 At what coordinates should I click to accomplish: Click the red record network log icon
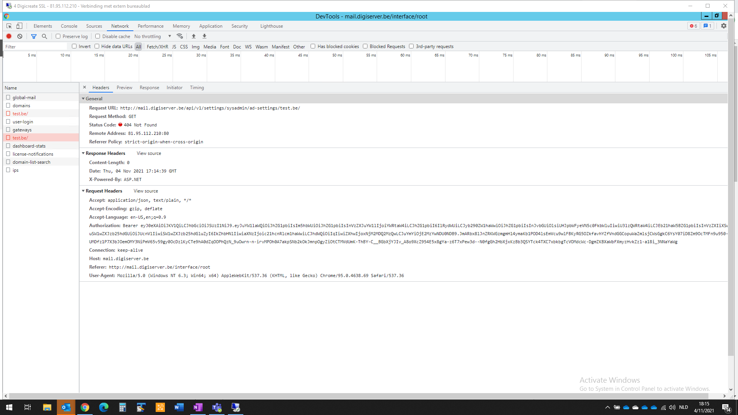(9, 36)
